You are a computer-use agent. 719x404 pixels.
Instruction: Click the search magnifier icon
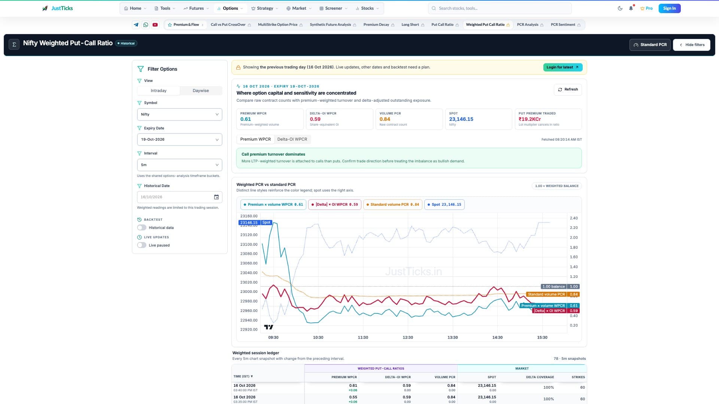pos(434,8)
